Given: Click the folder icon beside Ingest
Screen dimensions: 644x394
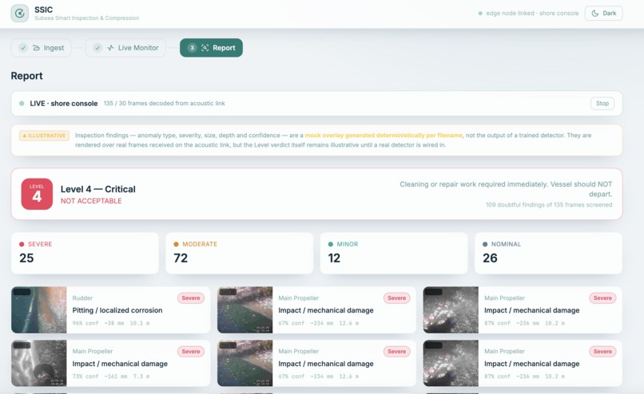Looking at the screenshot, I should [x=36, y=48].
